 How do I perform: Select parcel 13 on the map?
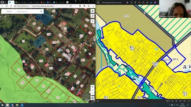(x=65, y=29)
